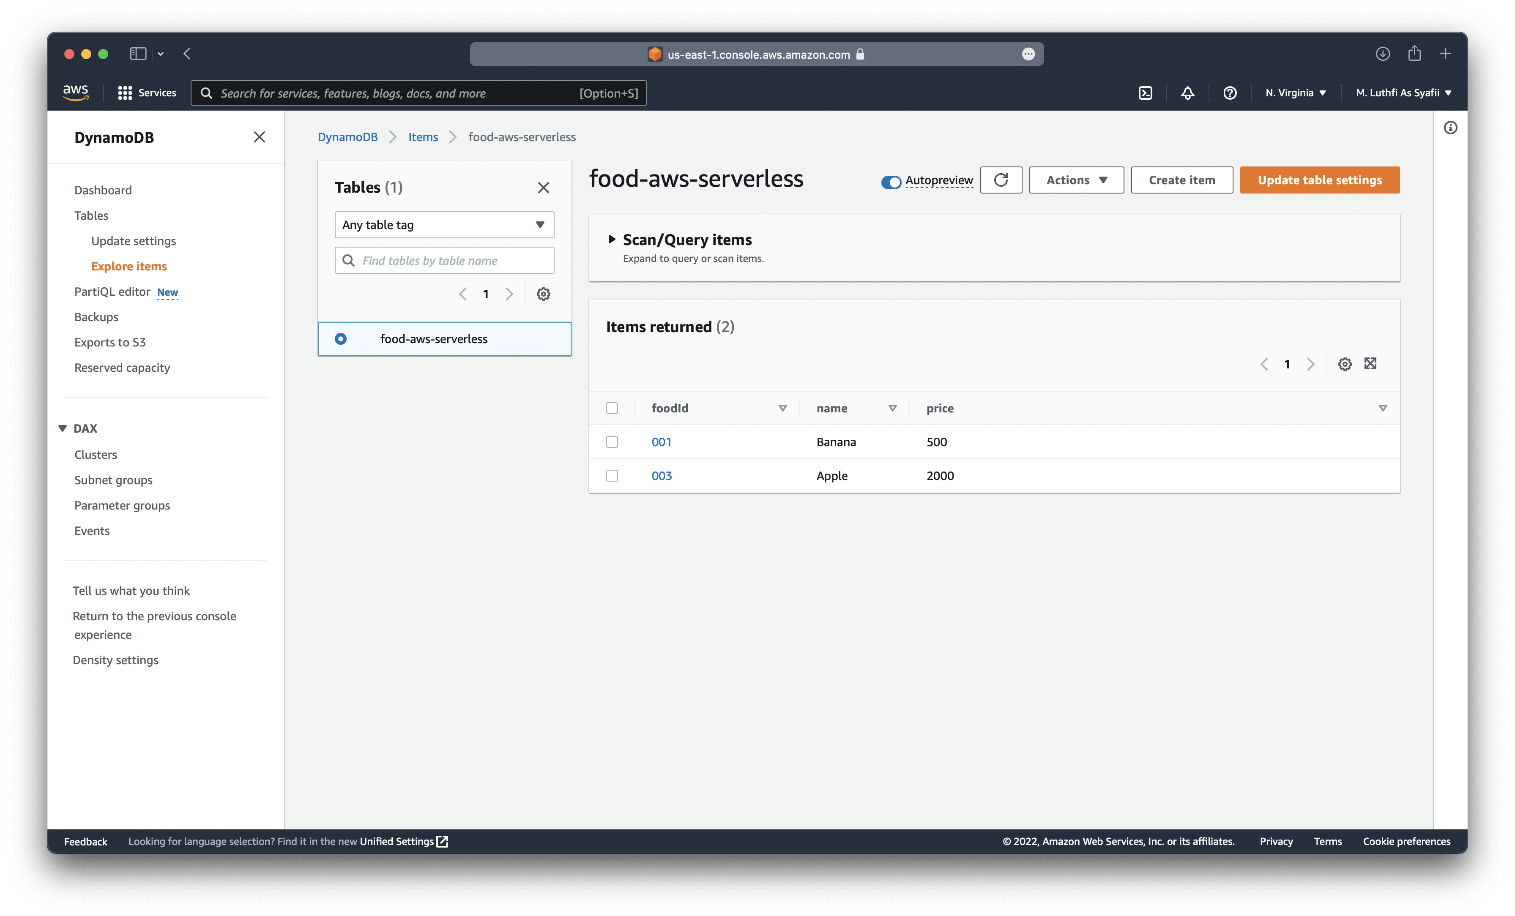This screenshot has width=1515, height=916.
Task: Toggle the Autopreview switch on
Action: pos(889,180)
